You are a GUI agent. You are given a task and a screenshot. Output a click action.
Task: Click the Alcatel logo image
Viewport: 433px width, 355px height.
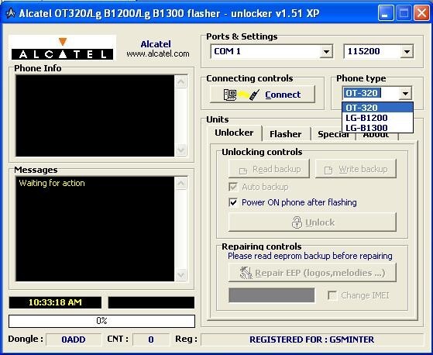(63, 48)
